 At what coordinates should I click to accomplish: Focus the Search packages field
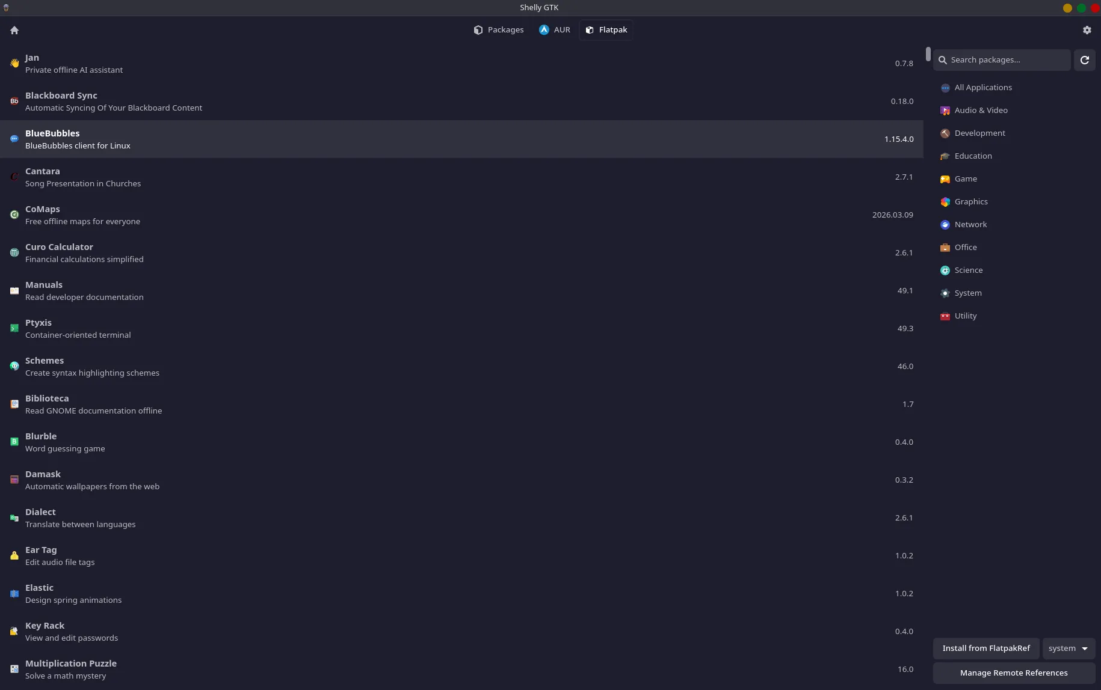[x=1002, y=60]
